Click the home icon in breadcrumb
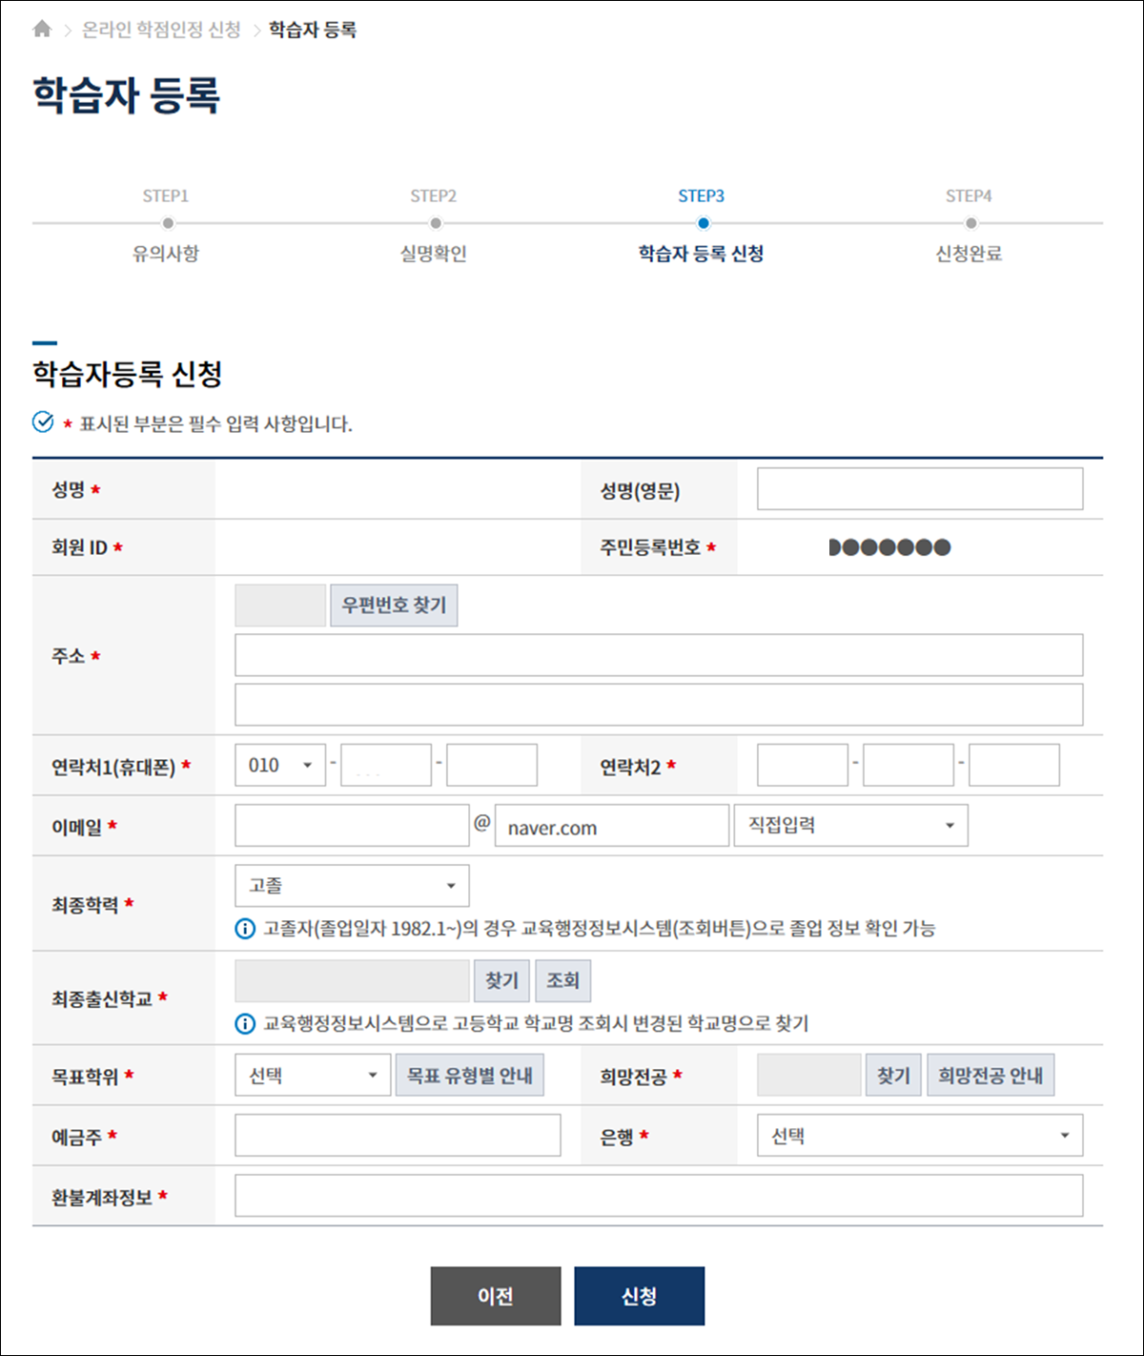The image size is (1144, 1356). tap(42, 30)
